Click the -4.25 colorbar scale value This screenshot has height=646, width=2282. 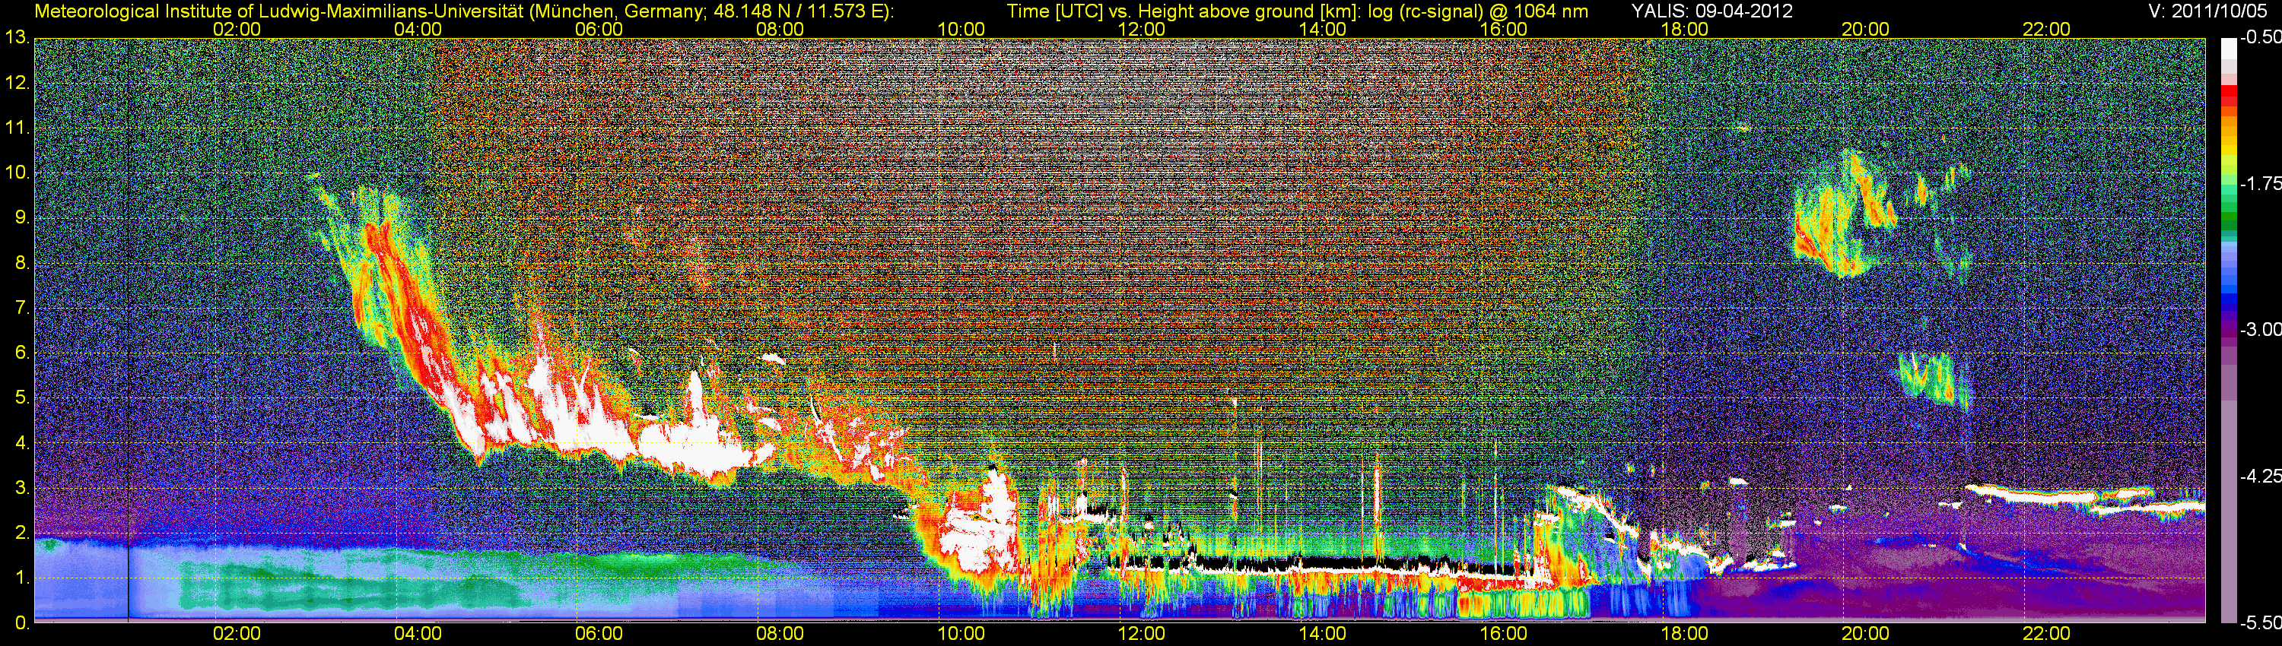click(2261, 476)
